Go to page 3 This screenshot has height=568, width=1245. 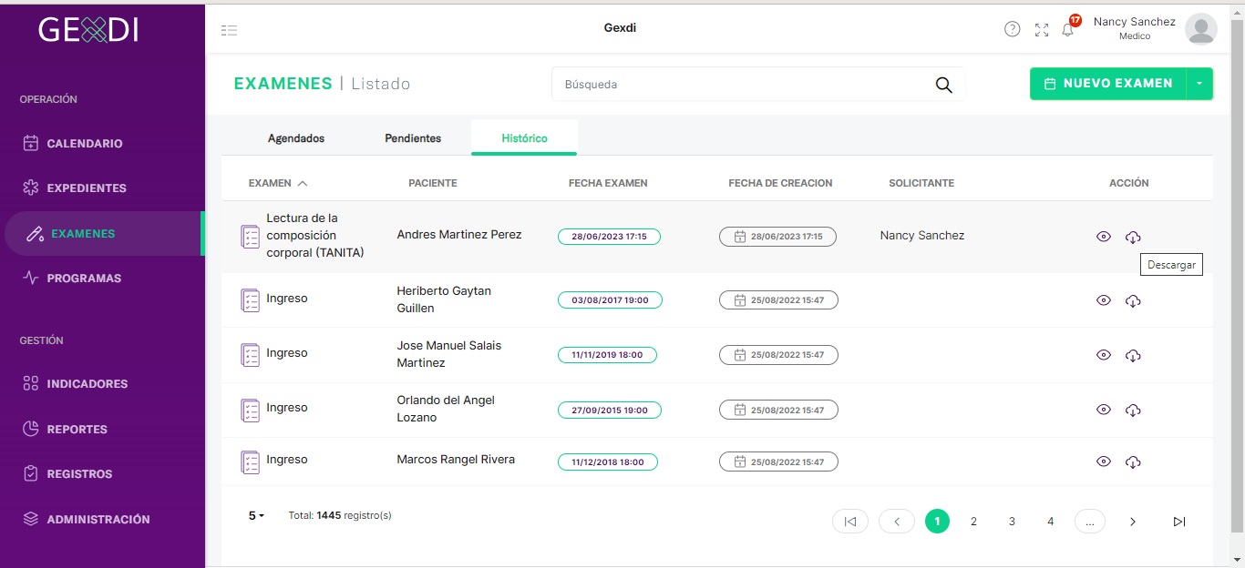(1012, 522)
